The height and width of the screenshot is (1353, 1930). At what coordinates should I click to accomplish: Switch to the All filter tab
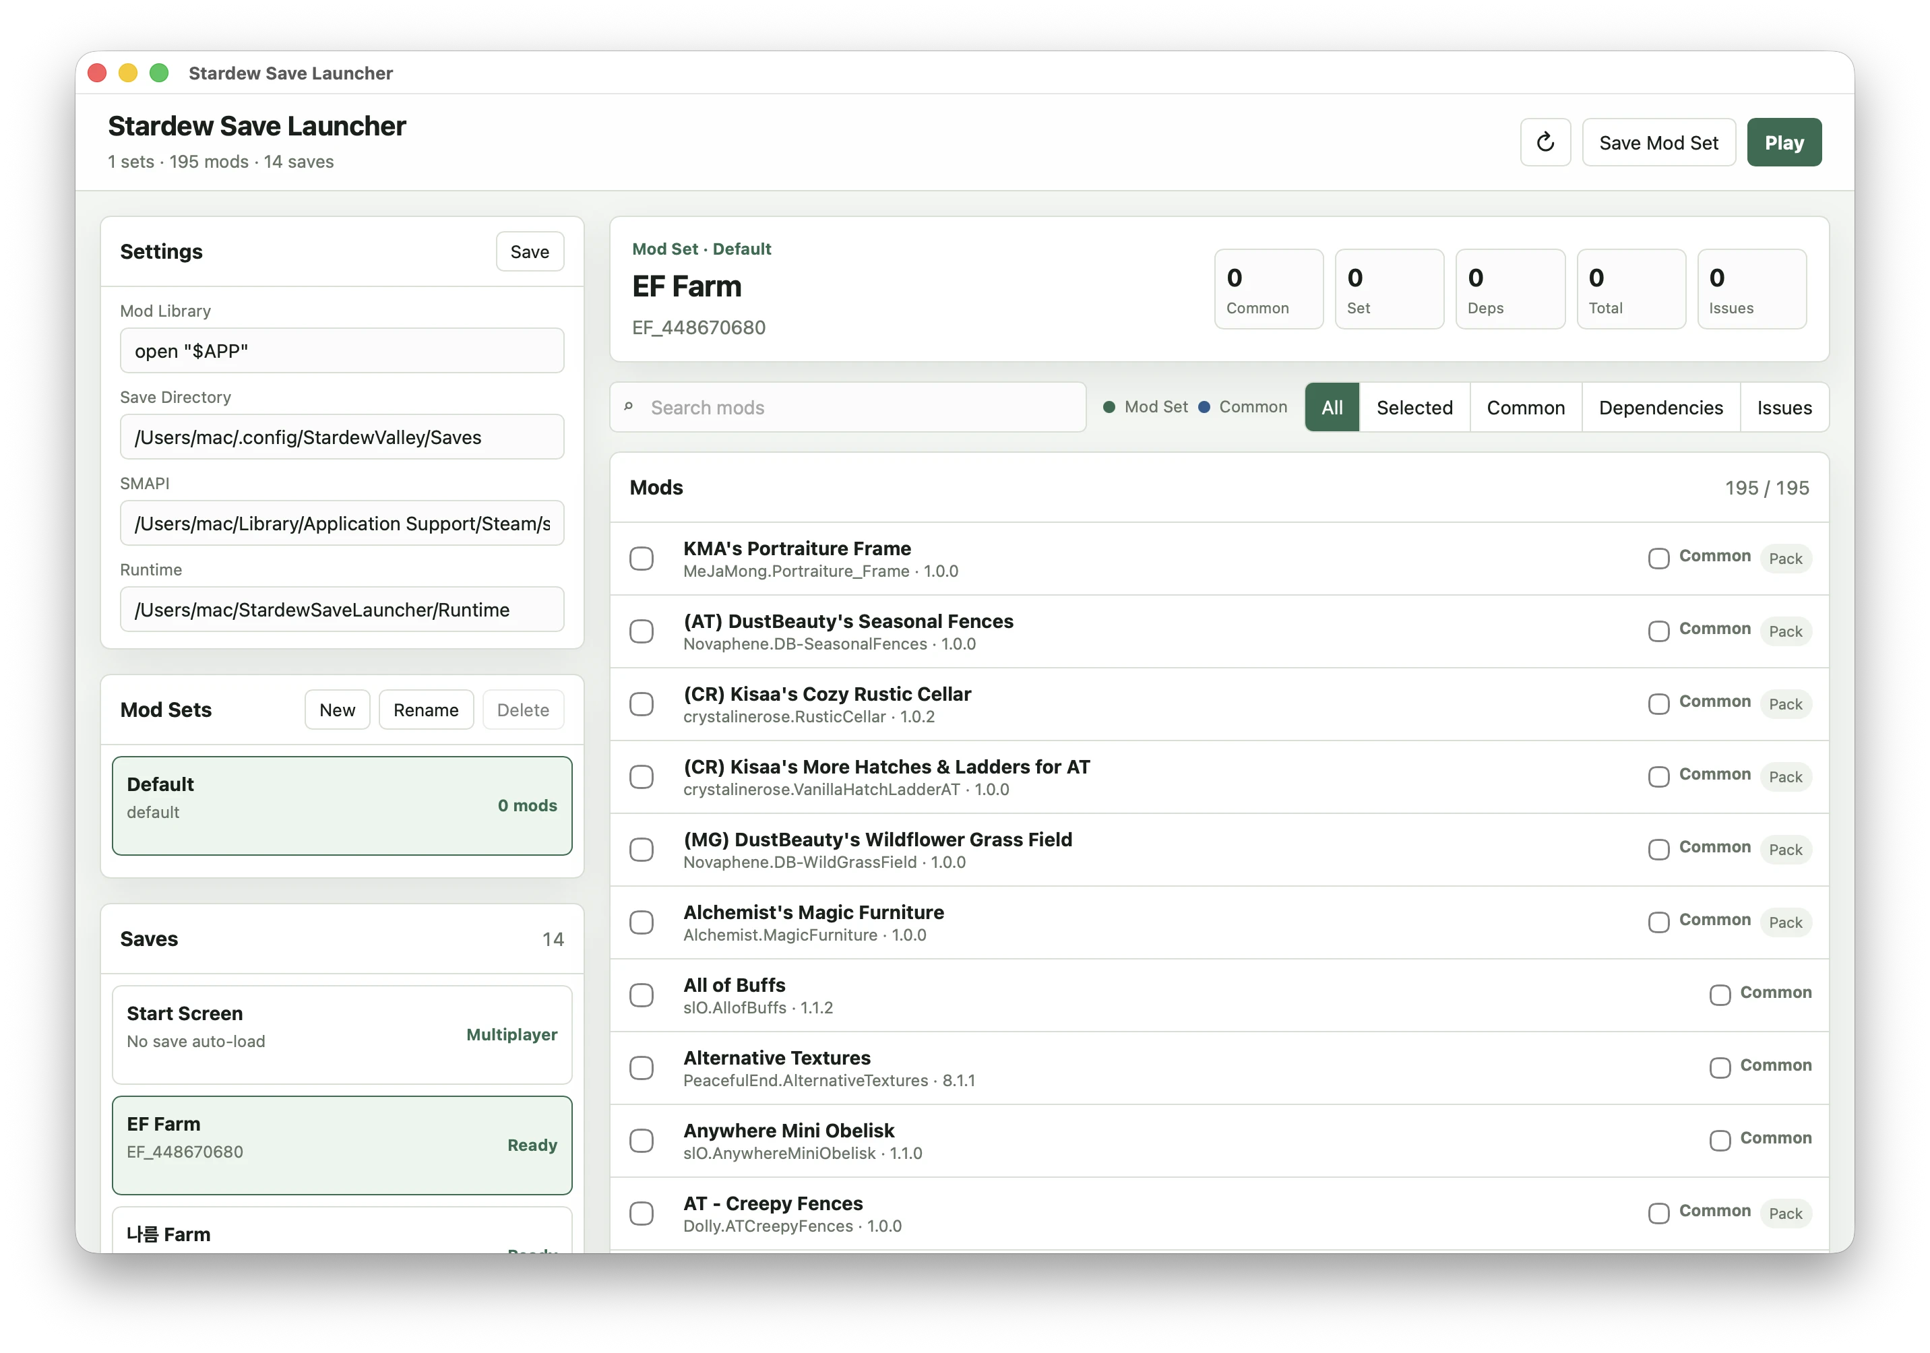[x=1331, y=407]
